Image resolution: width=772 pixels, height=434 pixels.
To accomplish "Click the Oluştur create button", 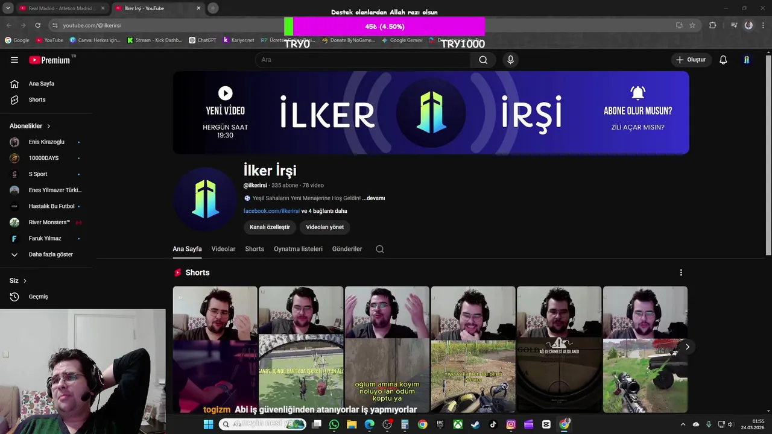I will tap(691, 60).
